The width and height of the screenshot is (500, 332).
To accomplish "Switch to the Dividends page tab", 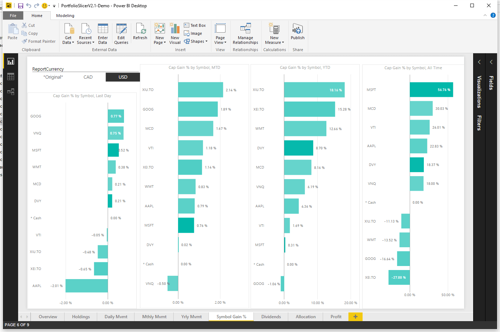I will pyautogui.click(x=271, y=317).
